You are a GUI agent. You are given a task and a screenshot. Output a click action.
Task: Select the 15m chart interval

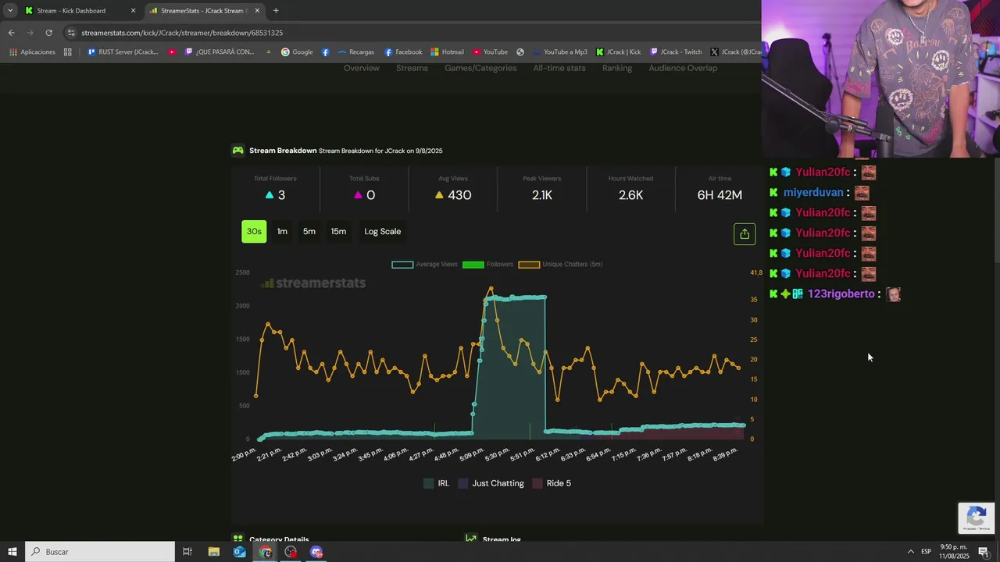click(x=338, y=231)
